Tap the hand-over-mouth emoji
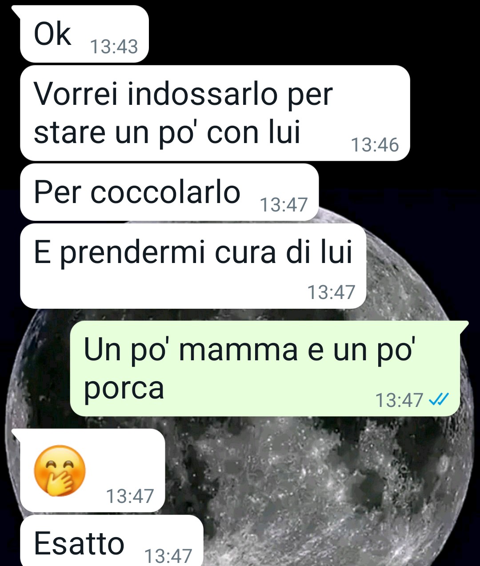The height and width of the screenshot is (566, 480). pos(60,470)
